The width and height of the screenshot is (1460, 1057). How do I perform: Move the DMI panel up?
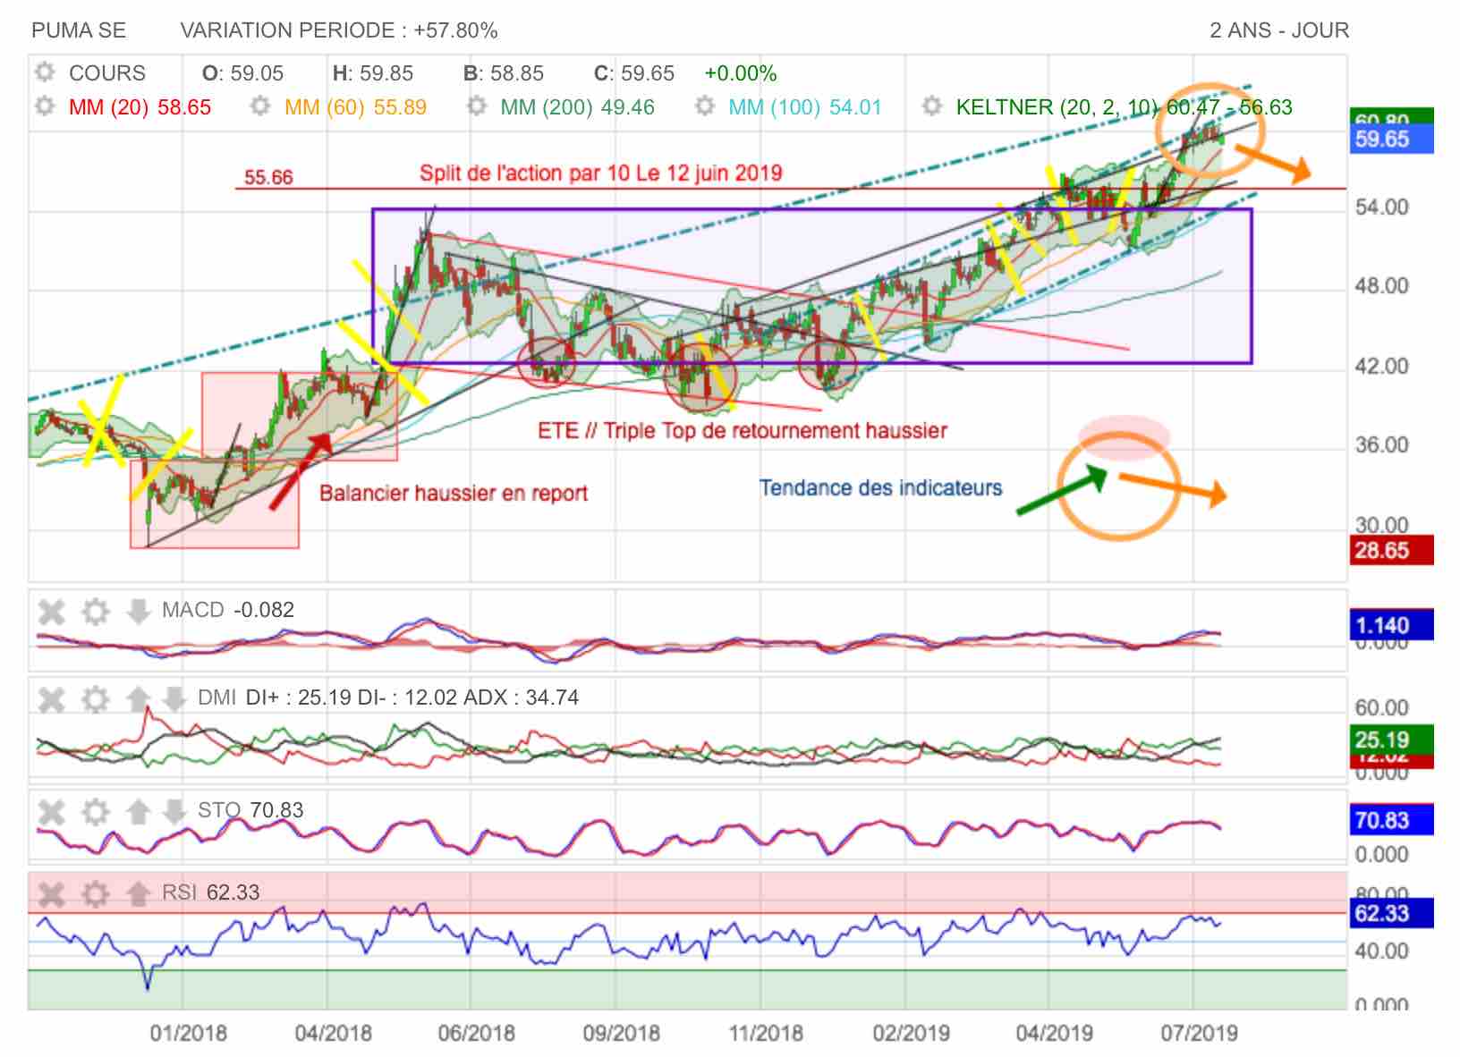(x=138, y=698)
